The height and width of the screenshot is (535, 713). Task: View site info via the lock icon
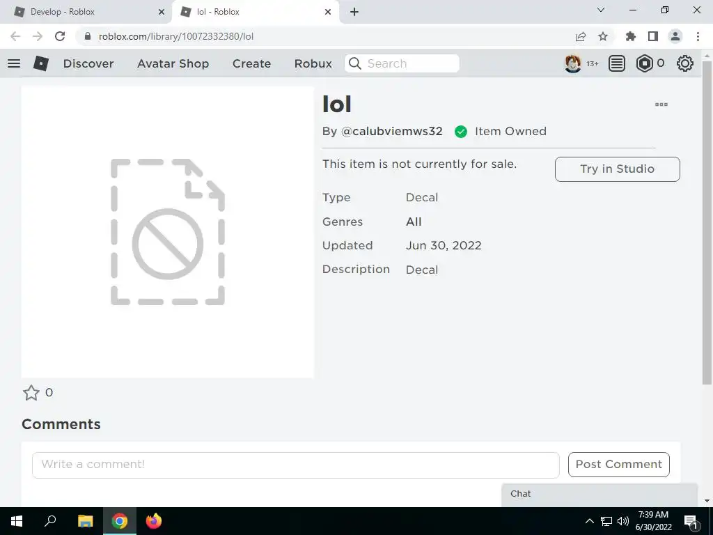[x=88, y=36]
